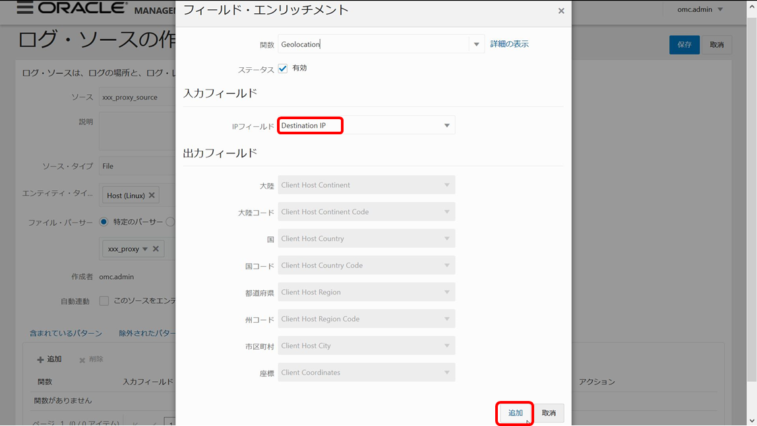Screen dimensions: 757x426
Task: Open the 州コード Region Code dropdown
Action: 367,319
